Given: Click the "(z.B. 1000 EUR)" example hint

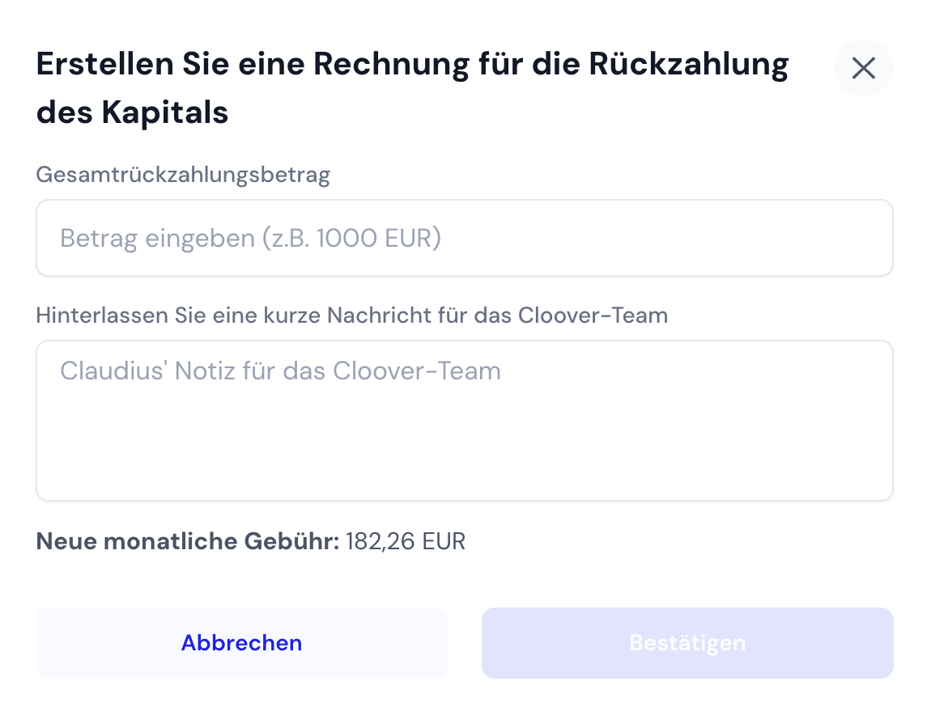Looking at the screenshot, I should (351, 239).
